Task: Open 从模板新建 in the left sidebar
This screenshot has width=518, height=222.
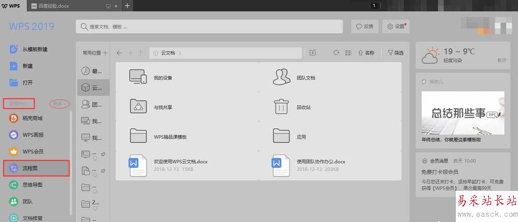Action: (28, 50)
